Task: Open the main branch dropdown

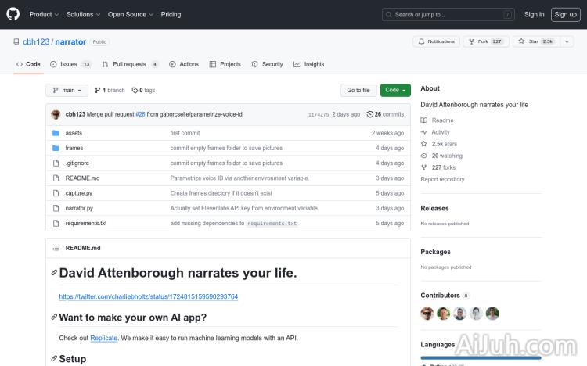Action: [x=66, y=90]
